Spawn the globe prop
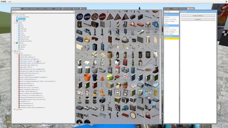Screen dimensions: 228x128 (148, 25)
